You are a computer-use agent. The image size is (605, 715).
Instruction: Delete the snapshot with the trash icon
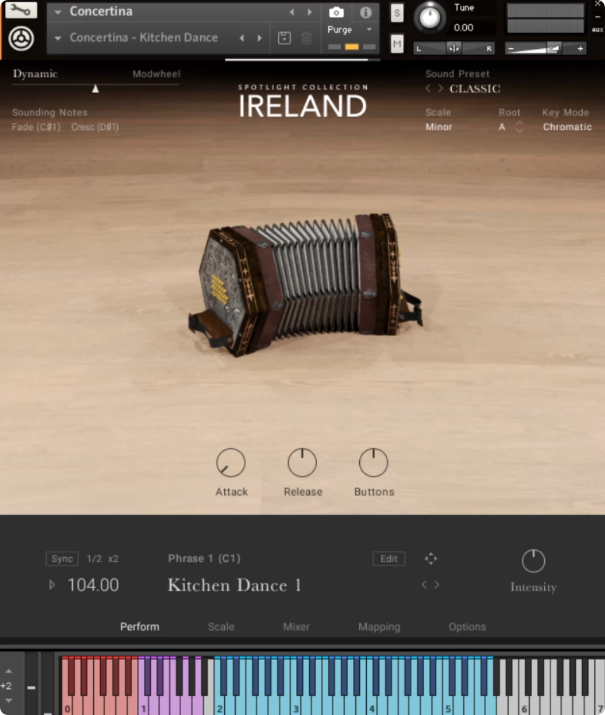pyautogui.click(x=307, y=38)
